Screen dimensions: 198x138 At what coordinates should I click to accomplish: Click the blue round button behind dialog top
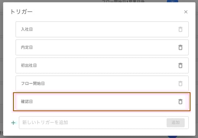[173, 1]
